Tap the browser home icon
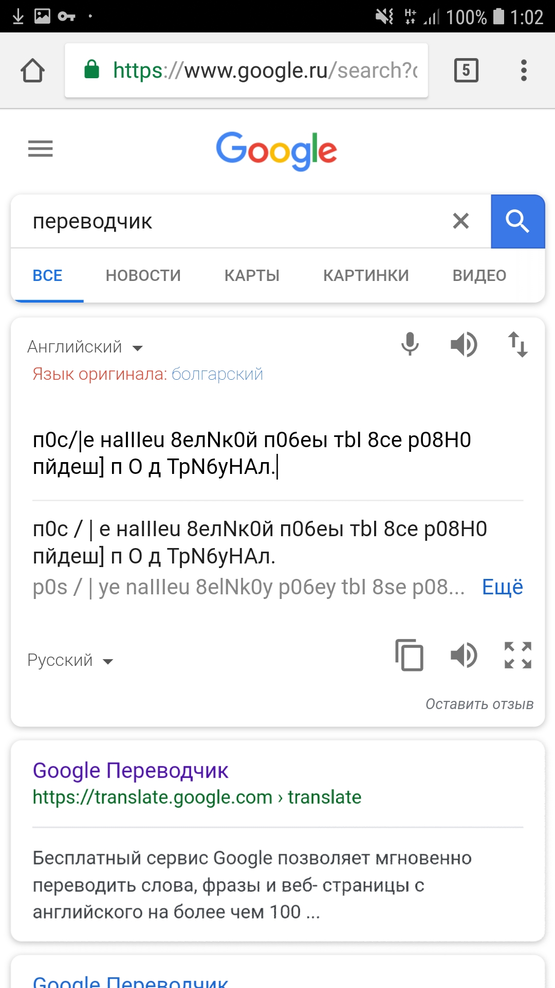555x988 pixels. [x=32, y=70]
